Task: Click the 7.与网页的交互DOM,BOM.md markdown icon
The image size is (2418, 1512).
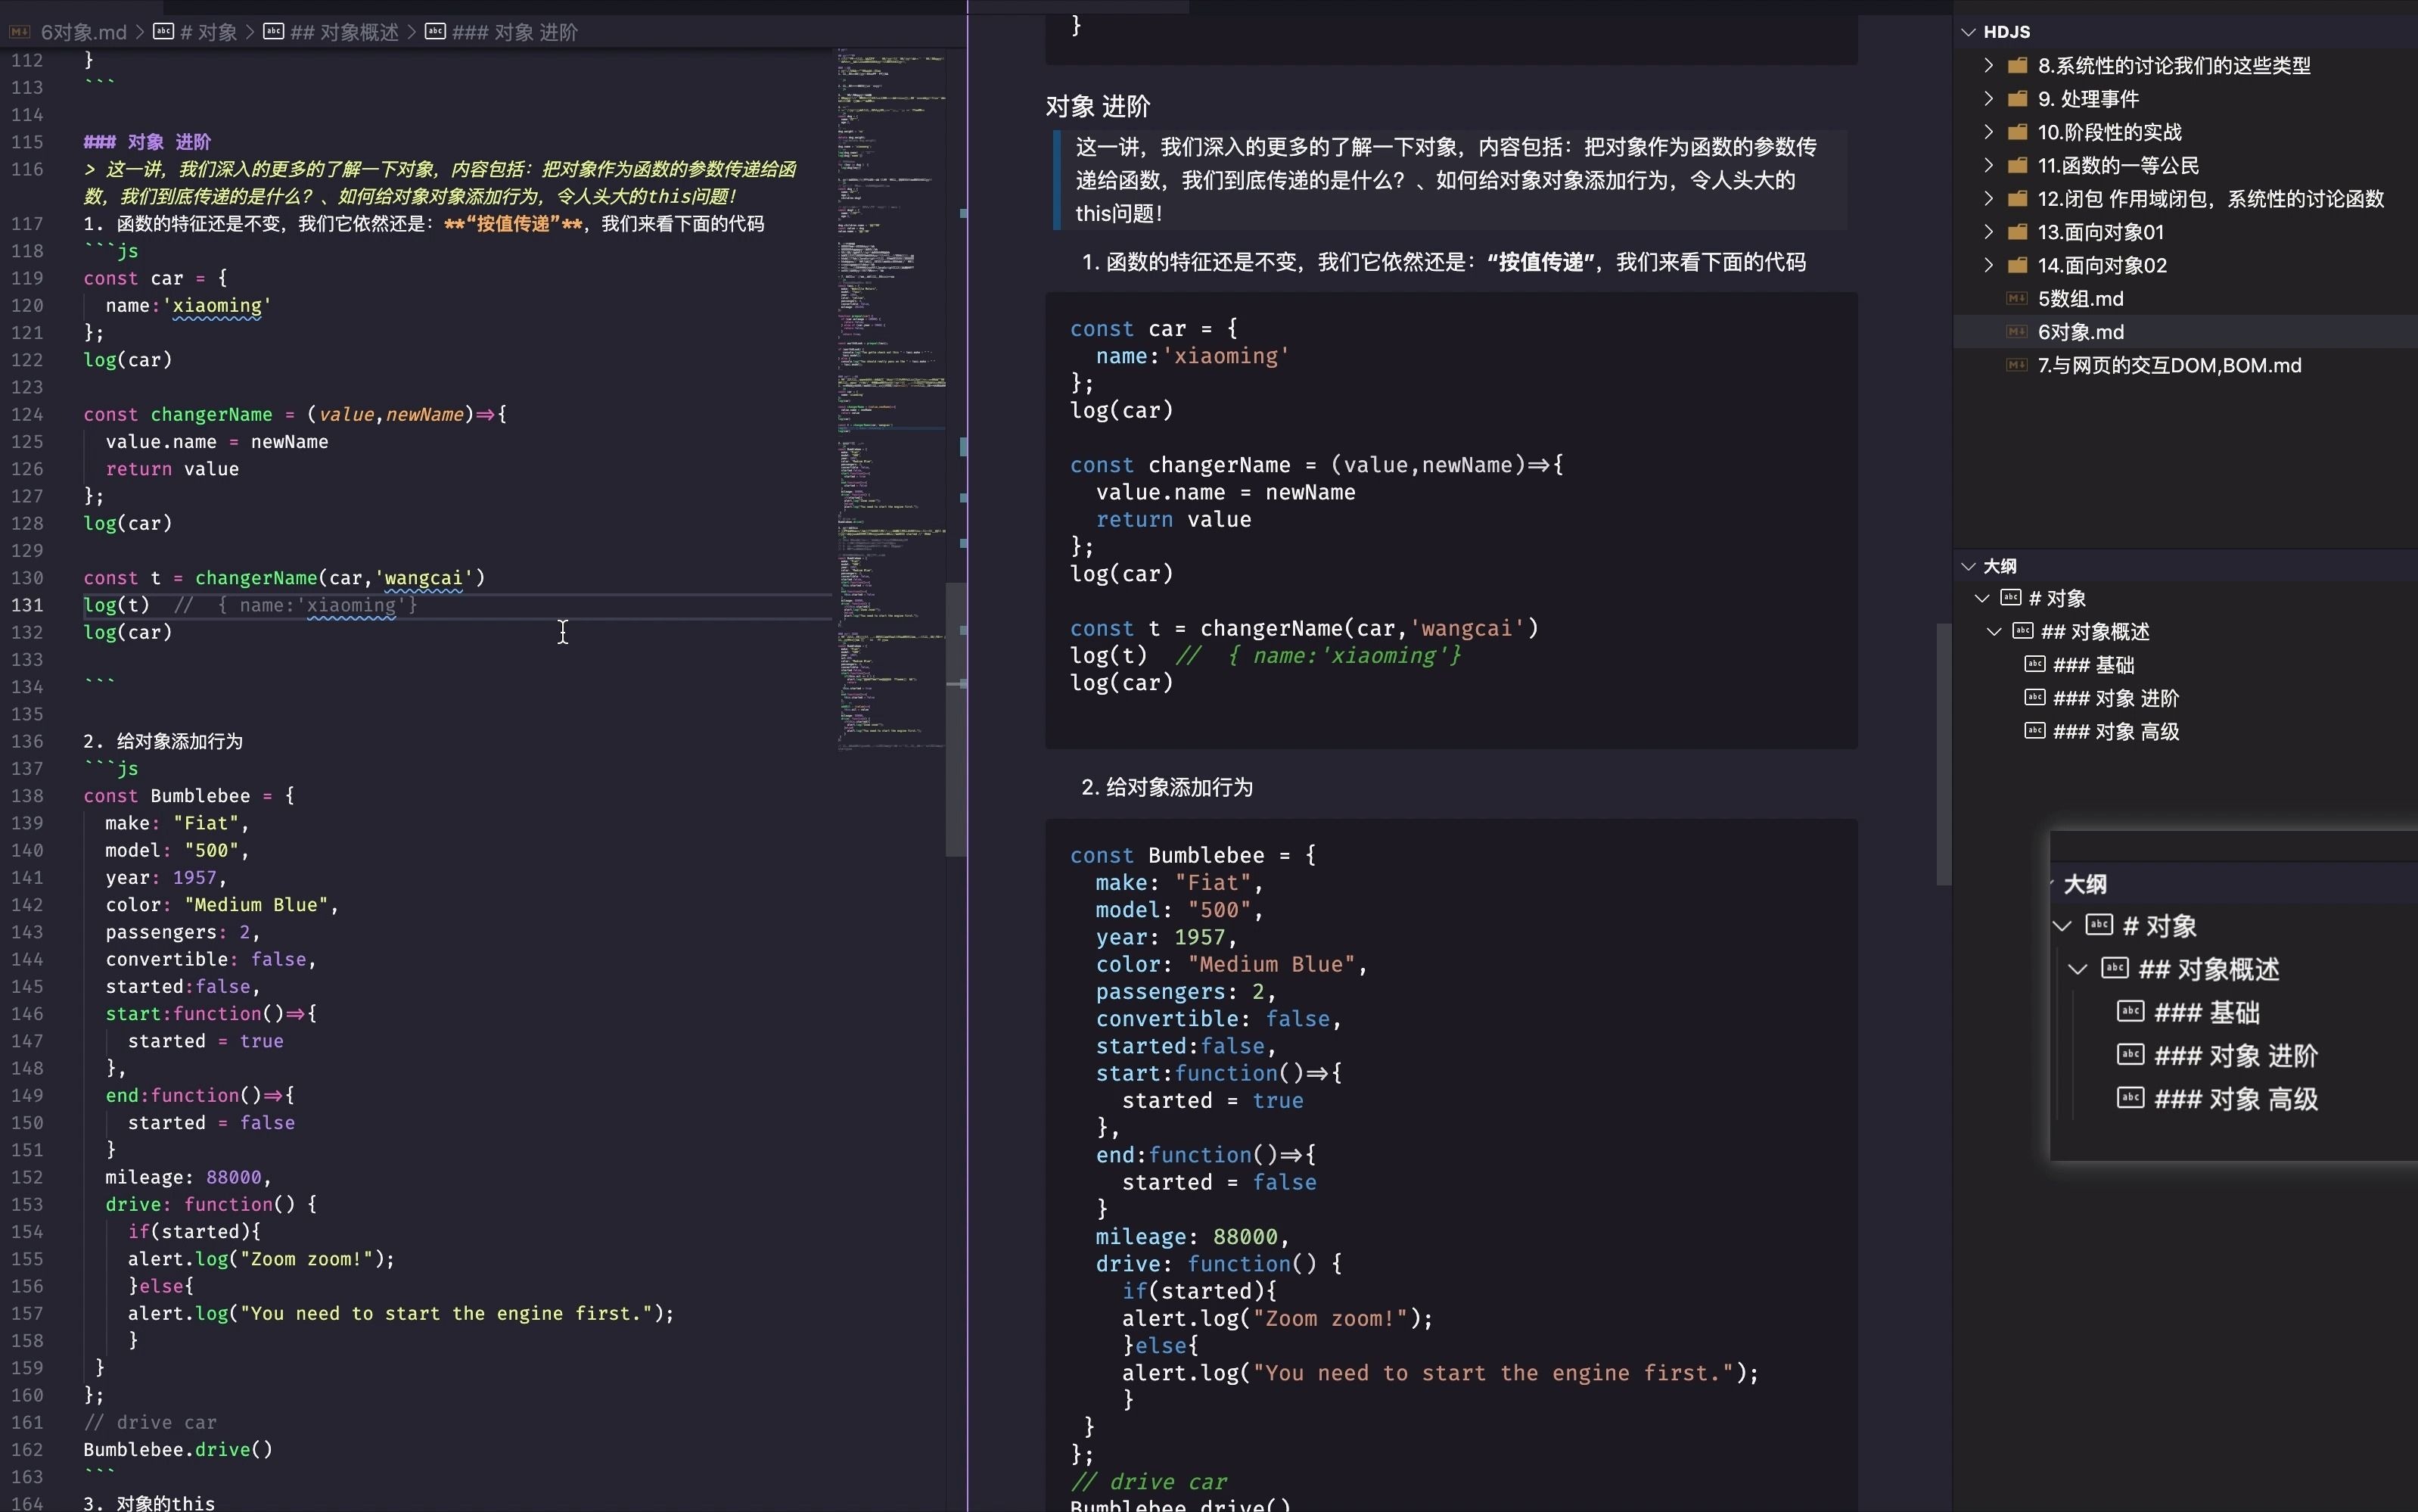Action: coord(2017,365)
